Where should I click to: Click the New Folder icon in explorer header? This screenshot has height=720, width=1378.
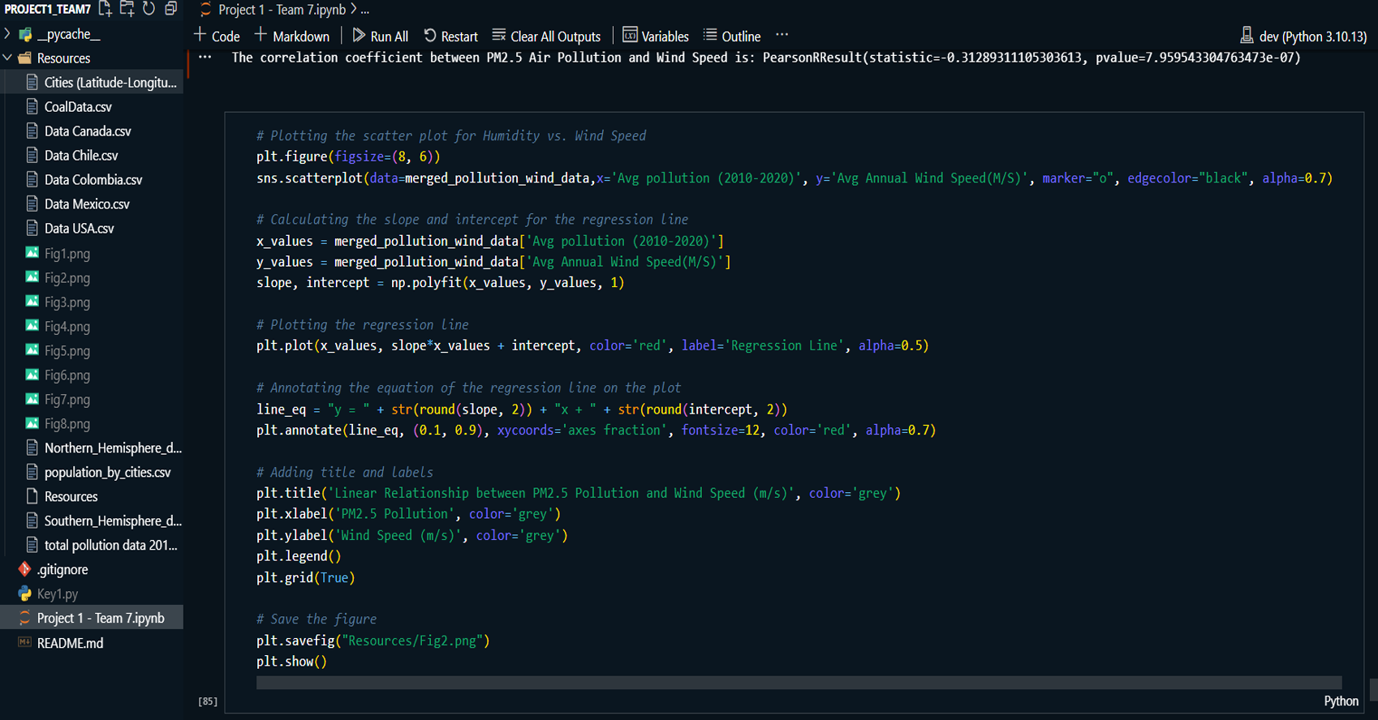[x=127, y=9]
